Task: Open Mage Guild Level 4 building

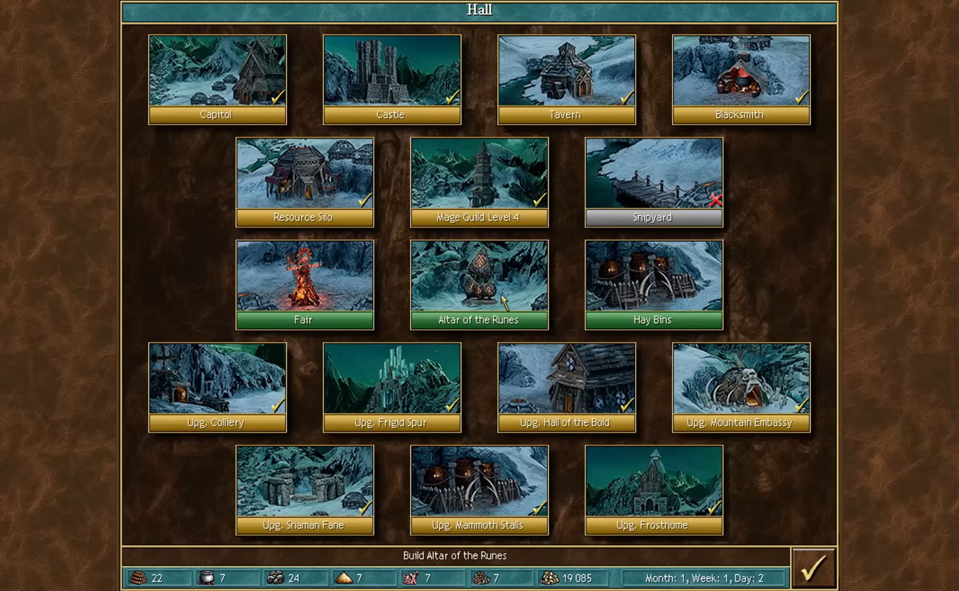Action: pos(479,182)
